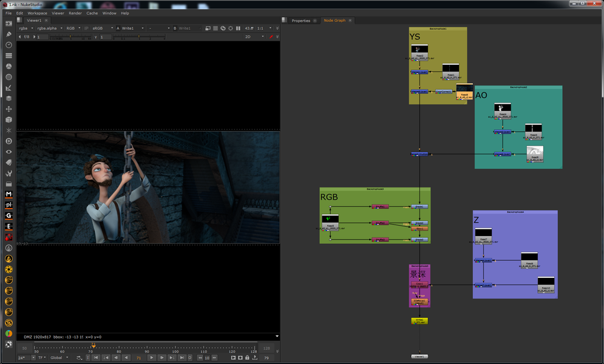Open the Filter nodes circle icon
Image resolution: width=604 pixels, height=364 pixels.
8,77
